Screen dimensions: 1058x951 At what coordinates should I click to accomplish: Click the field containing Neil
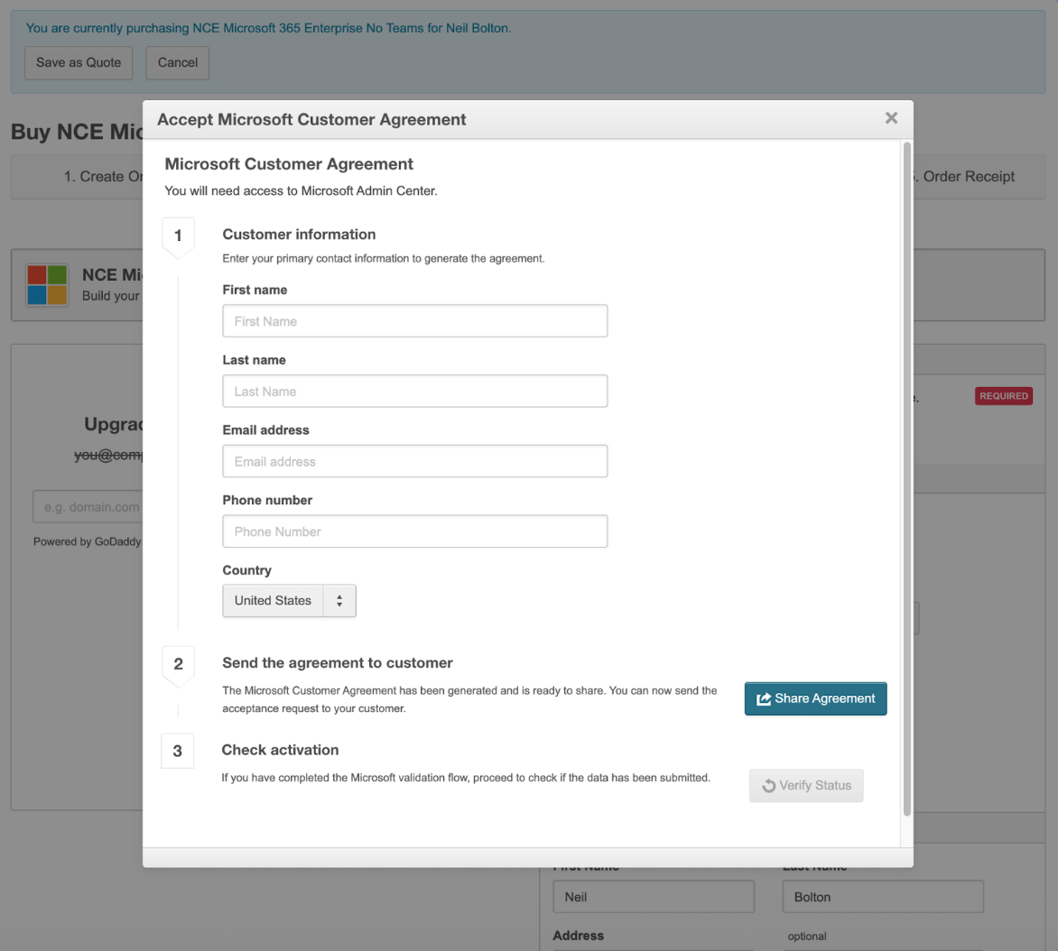pyautogui.click(x=653, y=897)
